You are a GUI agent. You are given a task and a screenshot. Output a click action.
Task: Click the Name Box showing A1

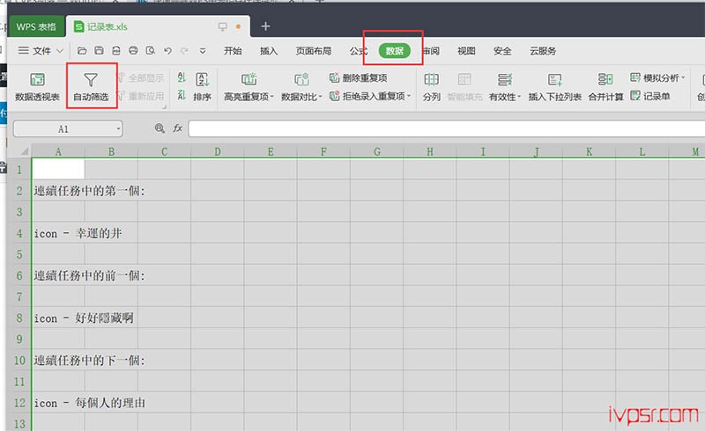(68, 128)
